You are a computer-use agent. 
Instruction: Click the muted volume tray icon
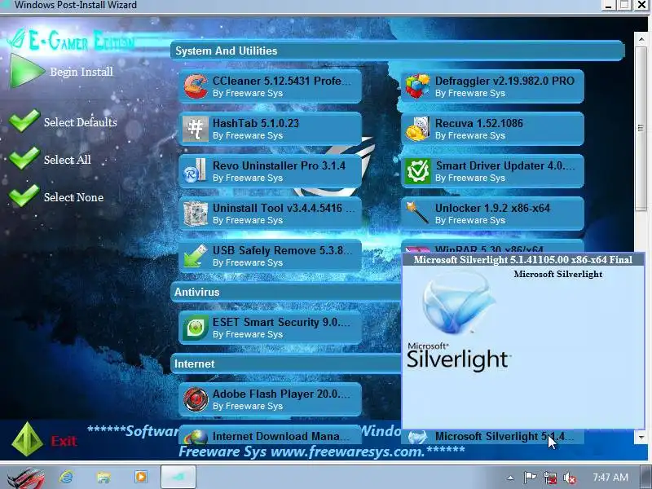point(569,478)
